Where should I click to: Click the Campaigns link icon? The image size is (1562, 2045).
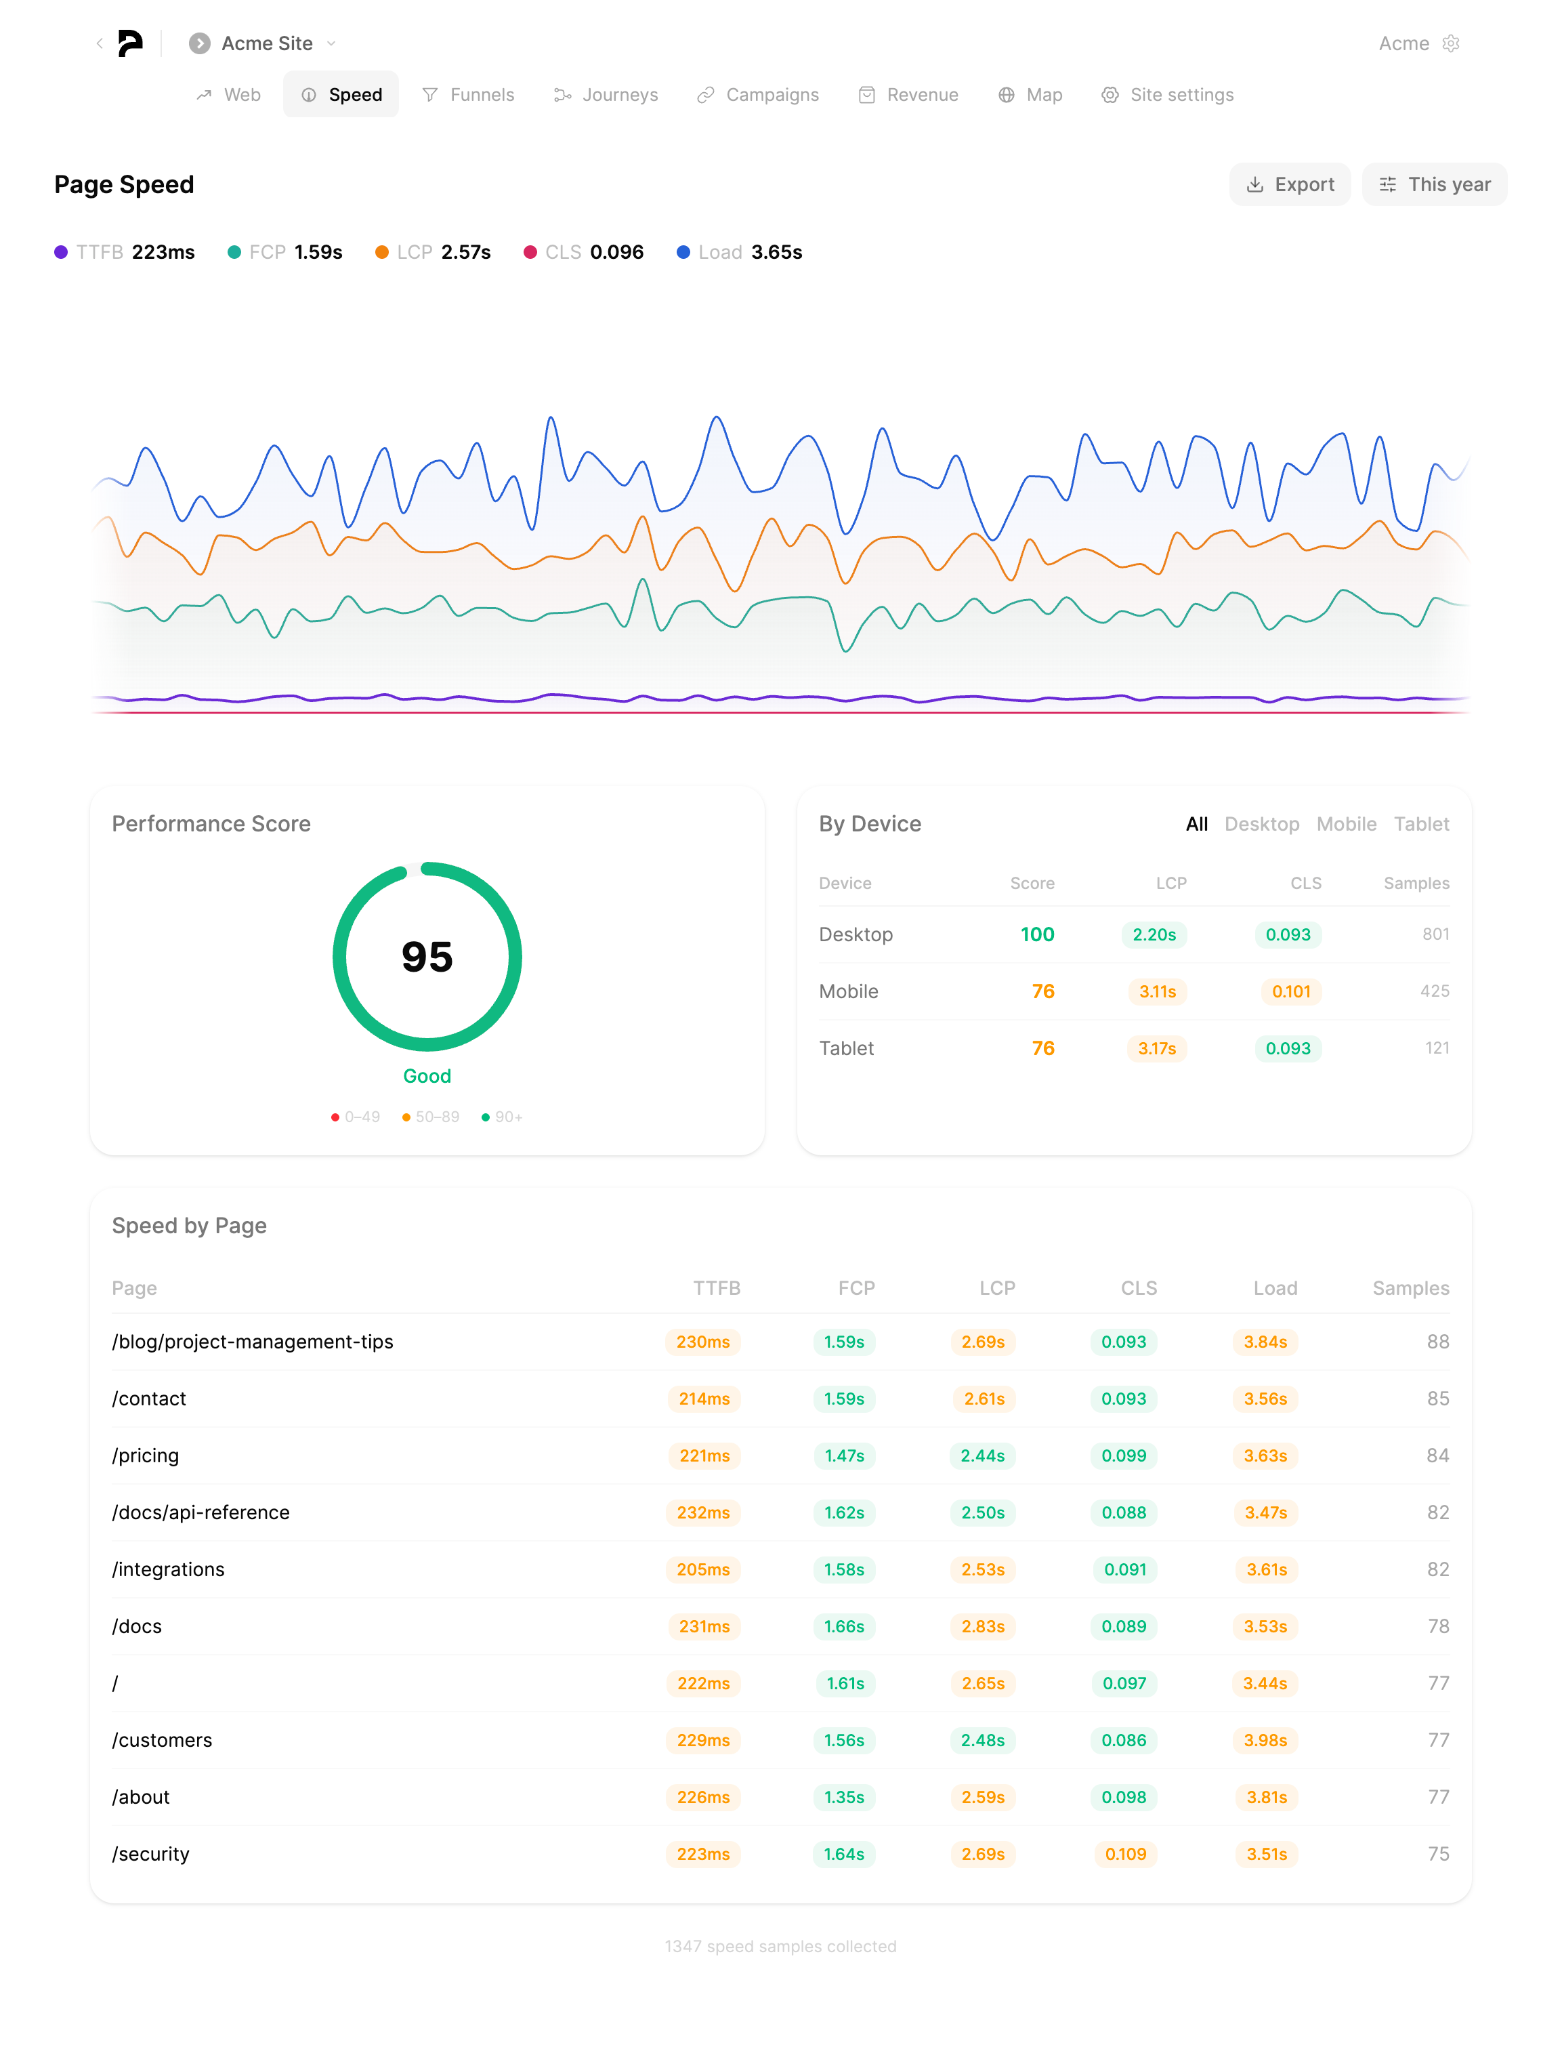[706, 95]
